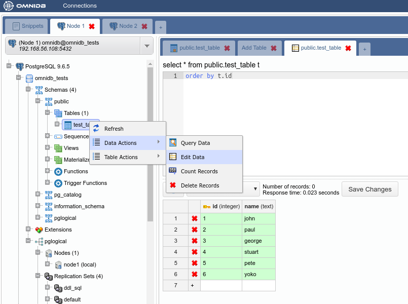Click the plus icon to add a query tab
This screenshot has height=304, width=408.
(364, 49)
